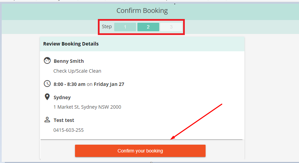Click the patient face icon beside Benny Smith

[47, 60]
